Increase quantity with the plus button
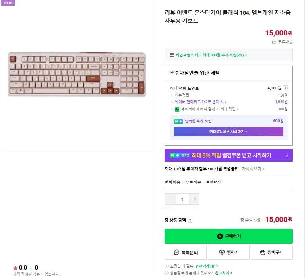The width and height of the screenshot is (306, 278). coord(194,199)
